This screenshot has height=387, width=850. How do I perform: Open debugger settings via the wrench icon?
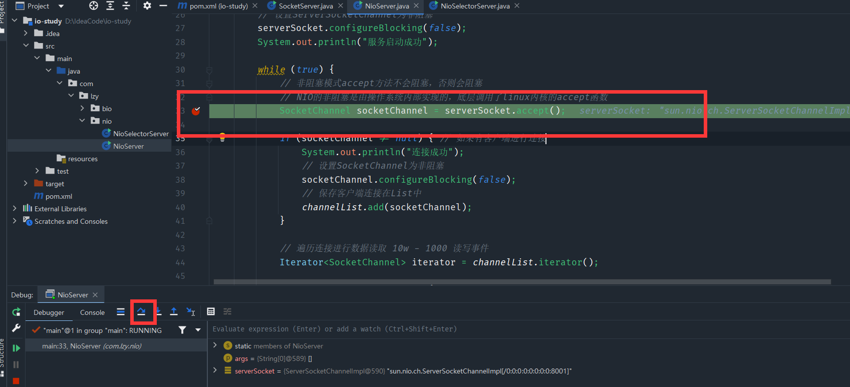(16, 328)
